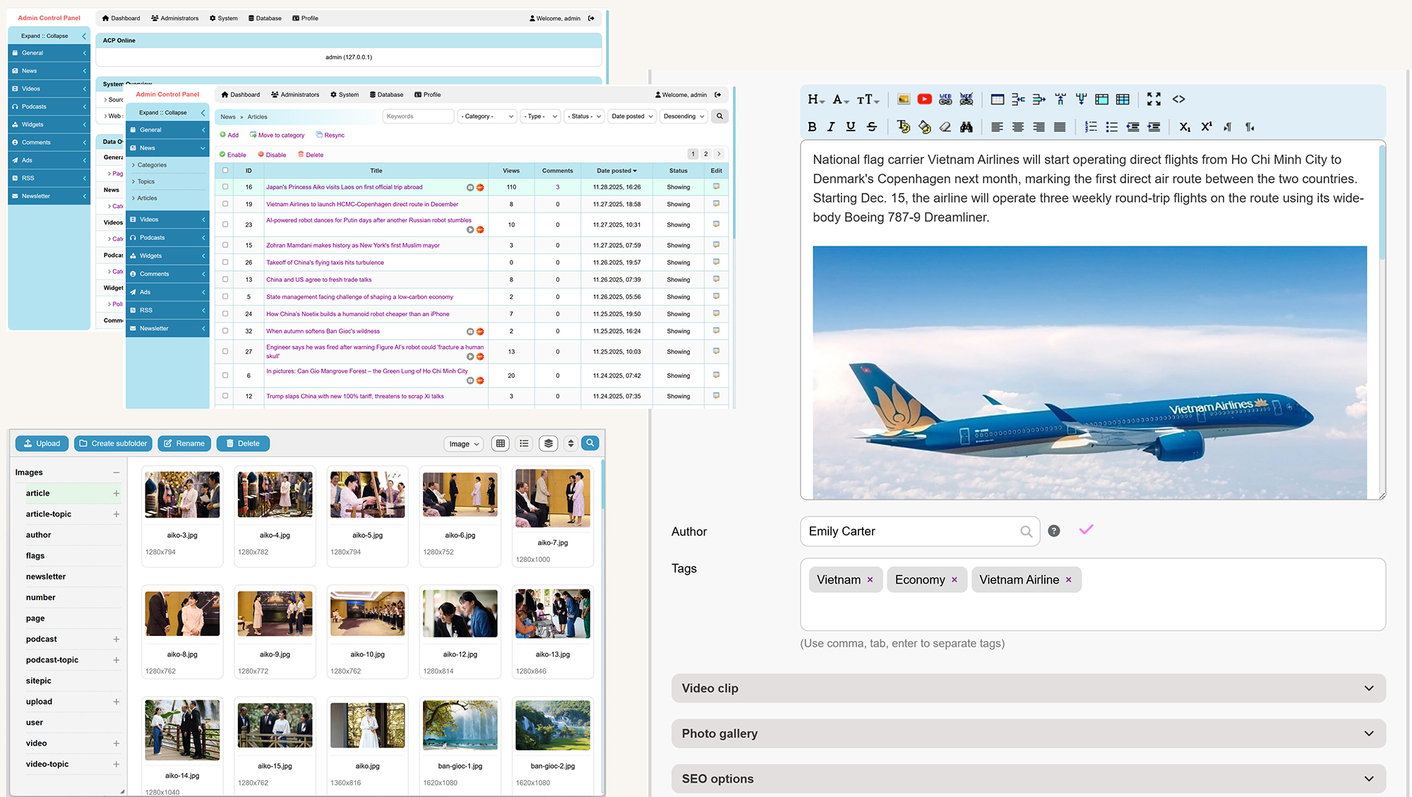
Task: Click the Create subfolder button
Action: point(113,443)
